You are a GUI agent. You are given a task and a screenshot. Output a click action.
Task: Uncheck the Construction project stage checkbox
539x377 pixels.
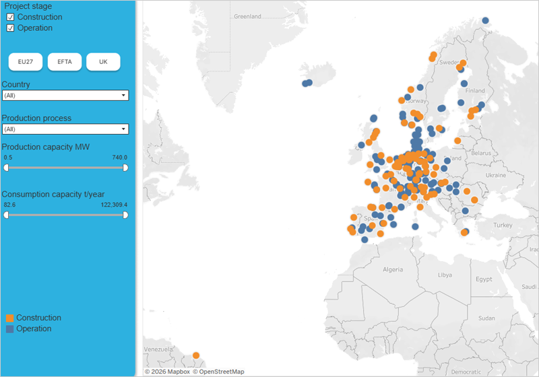tap(11, 17)
